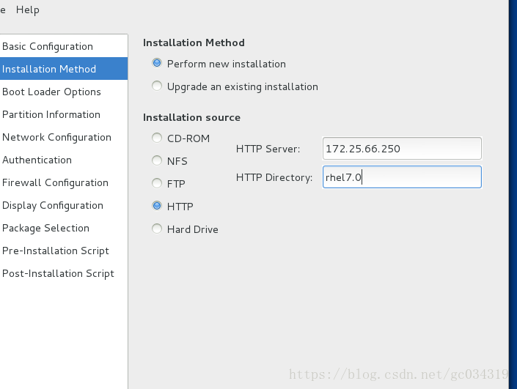Choose Upgrade an existing installation
Image resolution: width=517 pixels, height=389 pixels.
tap(157, 86)
